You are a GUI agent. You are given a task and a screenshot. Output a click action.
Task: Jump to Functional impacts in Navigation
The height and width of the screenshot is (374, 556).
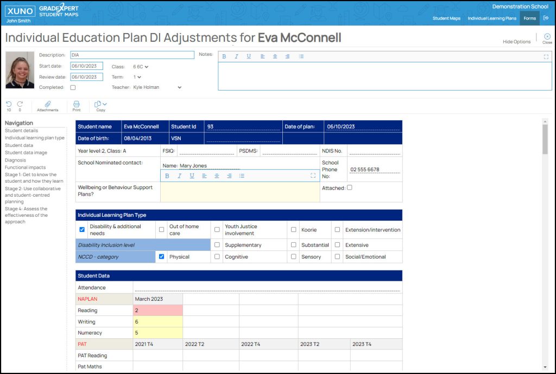click(x=25, y=167)
